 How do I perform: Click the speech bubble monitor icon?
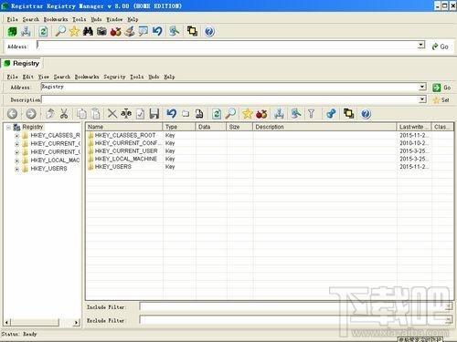coord(143,31)
